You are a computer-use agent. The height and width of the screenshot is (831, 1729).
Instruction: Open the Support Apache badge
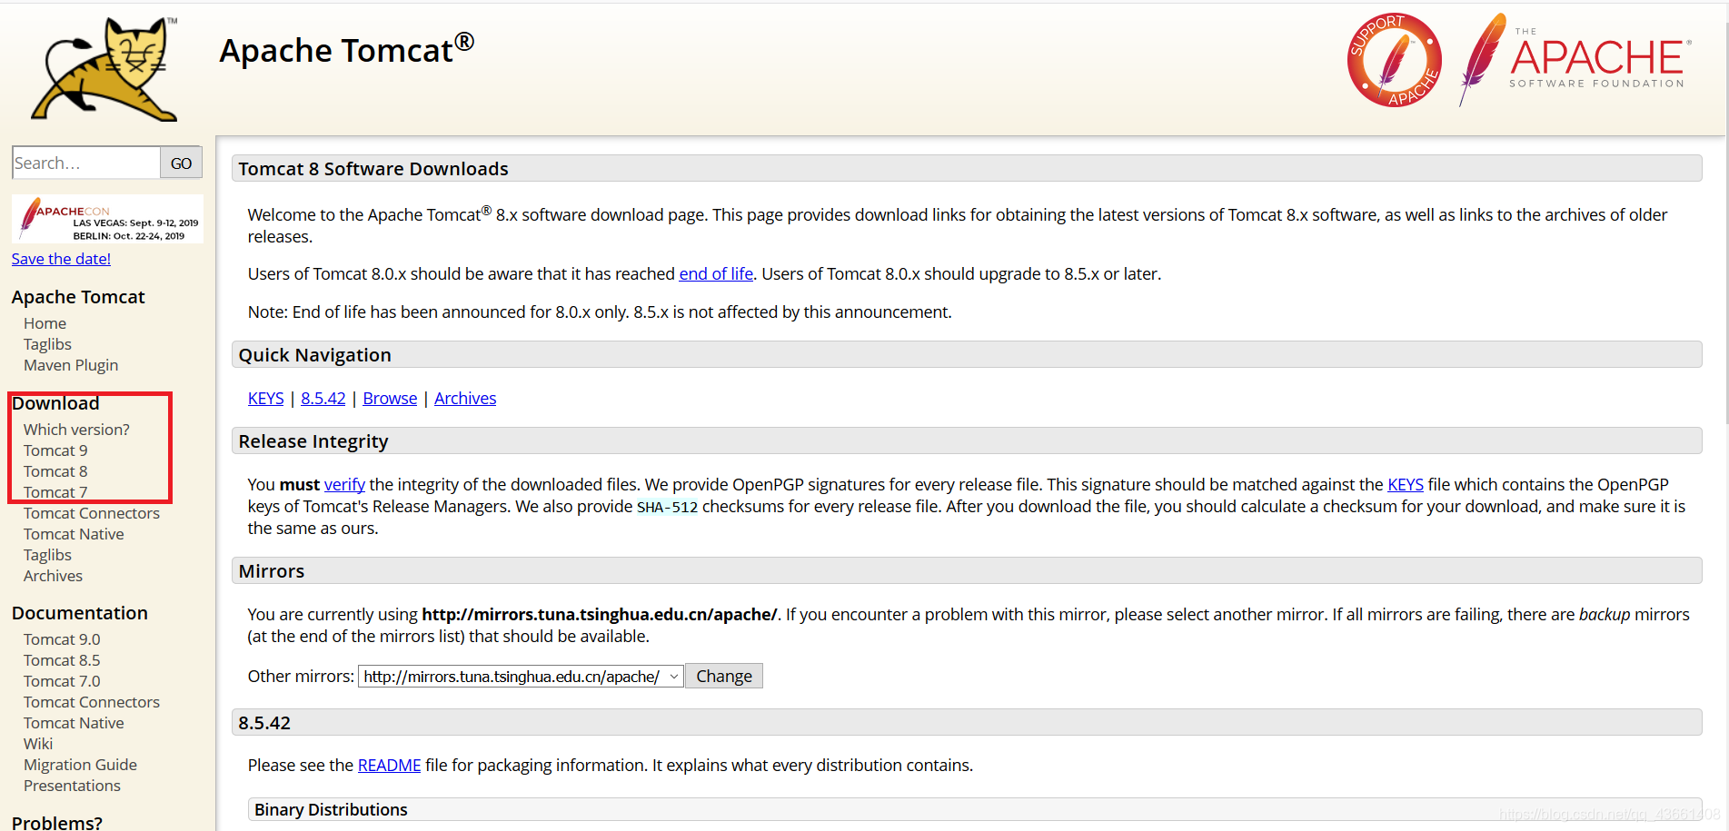[1394, 60]
